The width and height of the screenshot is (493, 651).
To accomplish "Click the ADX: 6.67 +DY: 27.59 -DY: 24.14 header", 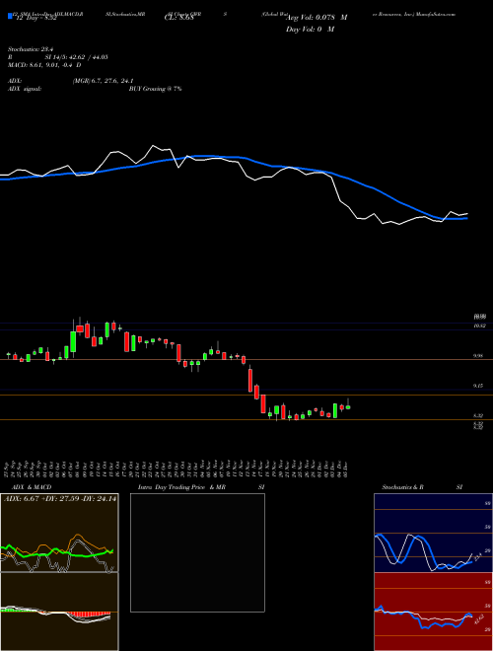I will point(60,499).
